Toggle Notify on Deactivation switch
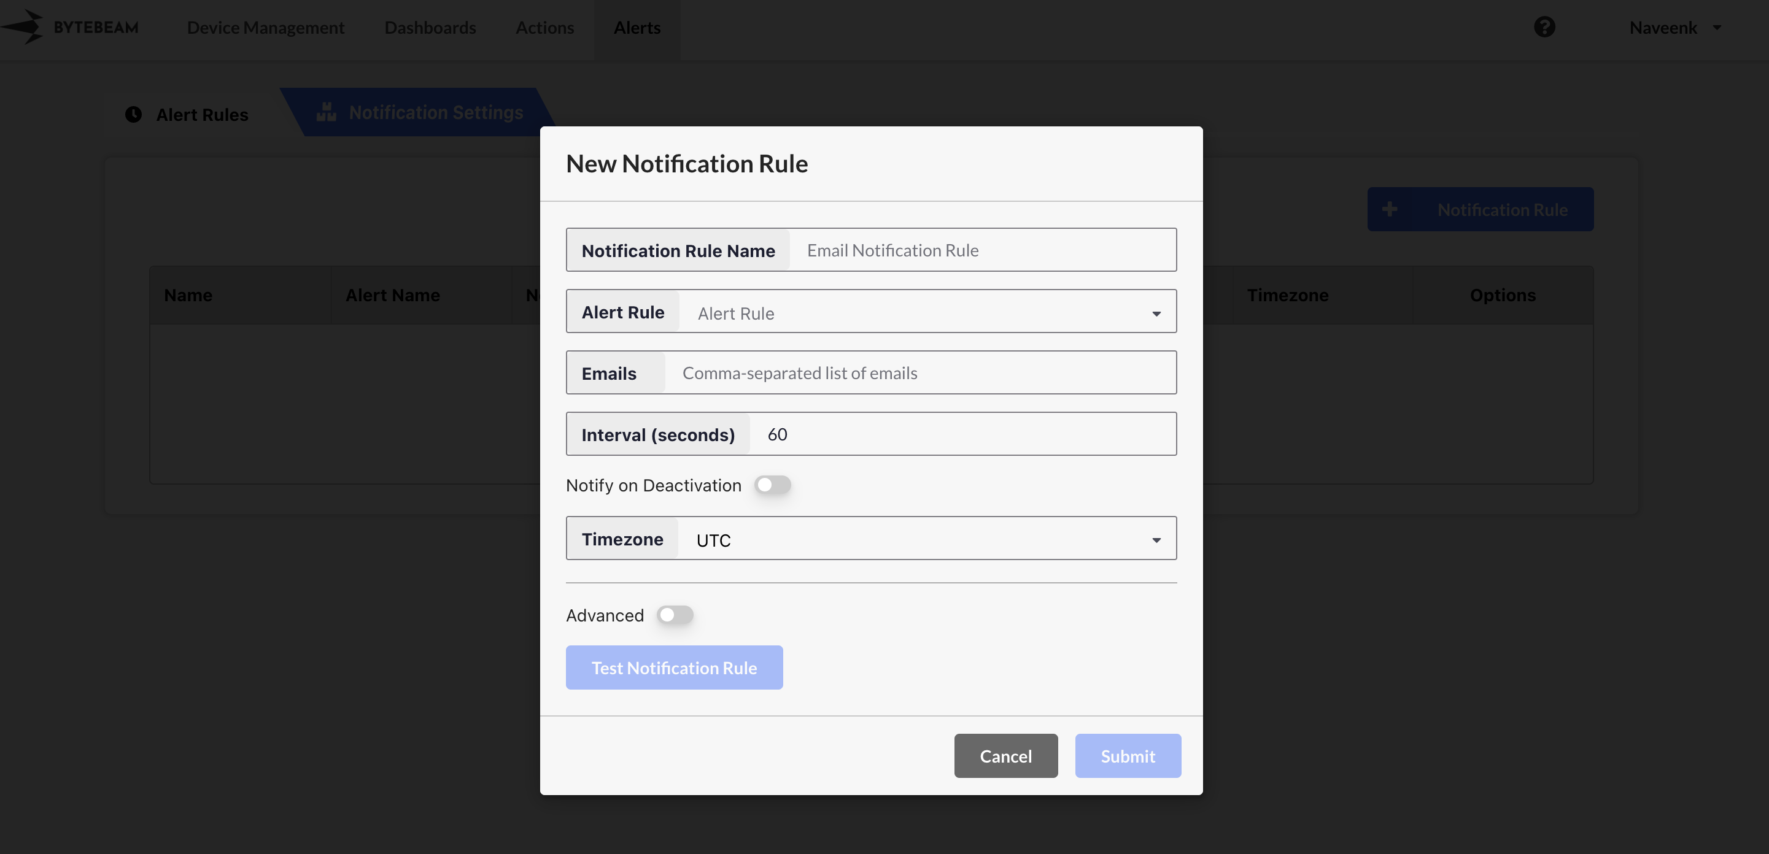Viewport: 1769px width, 854px height. (772, 485)
